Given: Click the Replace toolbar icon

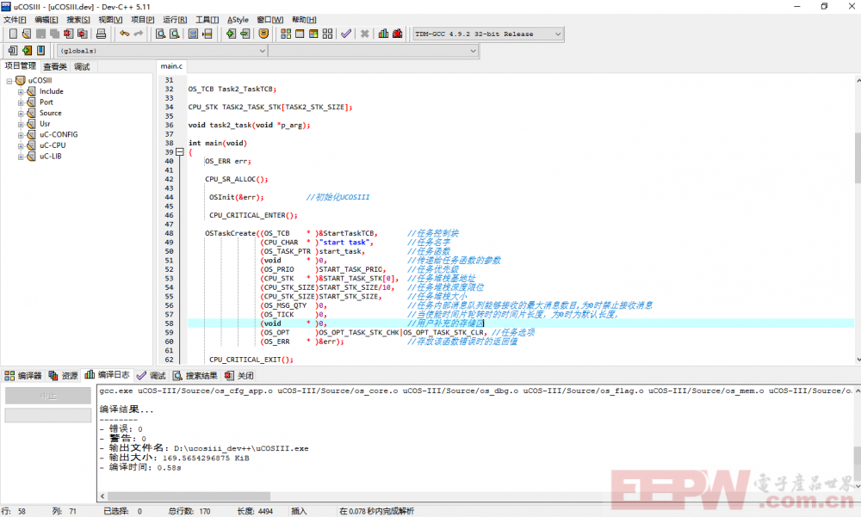Looking at the screenshot, I should pyautogui.click(x=175, y=34).
